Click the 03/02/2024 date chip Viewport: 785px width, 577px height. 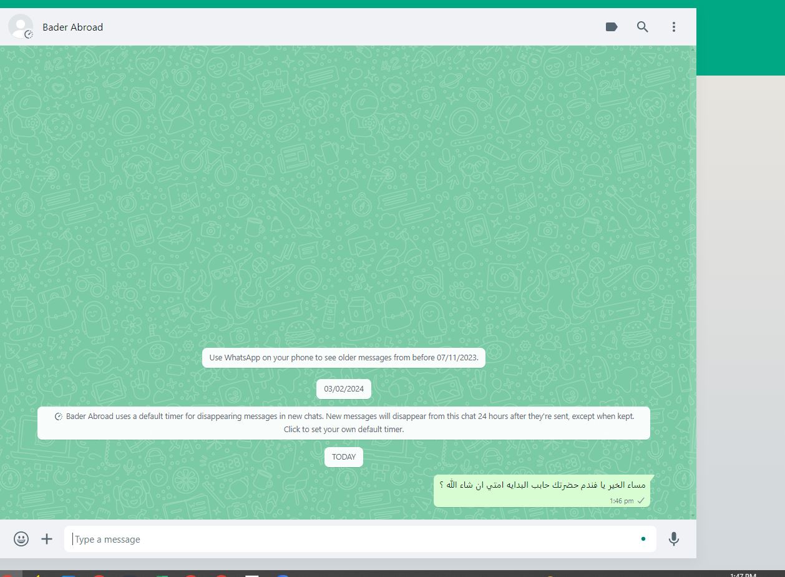344,389
